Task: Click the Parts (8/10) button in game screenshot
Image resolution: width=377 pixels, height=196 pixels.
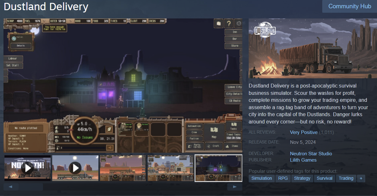Action: click(x=195, y=146)
